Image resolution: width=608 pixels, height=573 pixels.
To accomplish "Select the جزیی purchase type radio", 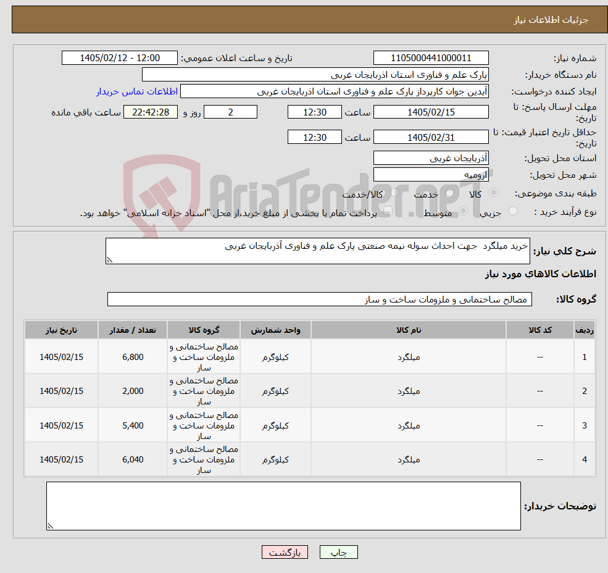I will tap(512, 211).
